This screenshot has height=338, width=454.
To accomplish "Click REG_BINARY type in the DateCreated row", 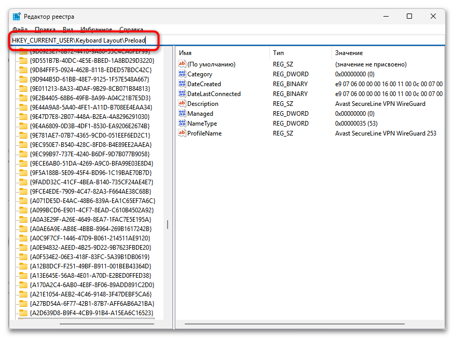I will pyautogui.click(x=291, y=84).
